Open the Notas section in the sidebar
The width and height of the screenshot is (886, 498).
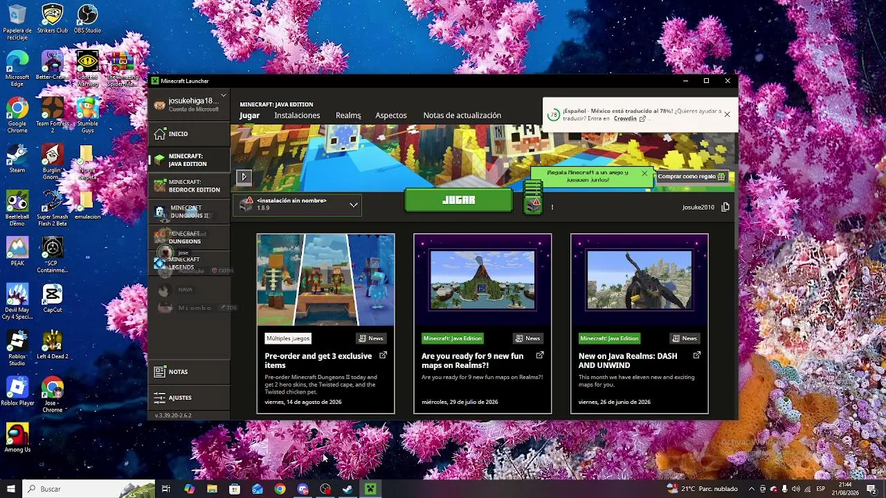tap(189, 371)
